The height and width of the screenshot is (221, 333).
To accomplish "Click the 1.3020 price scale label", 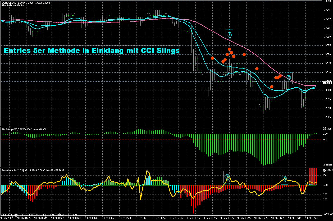I will [x=327, y=54].
